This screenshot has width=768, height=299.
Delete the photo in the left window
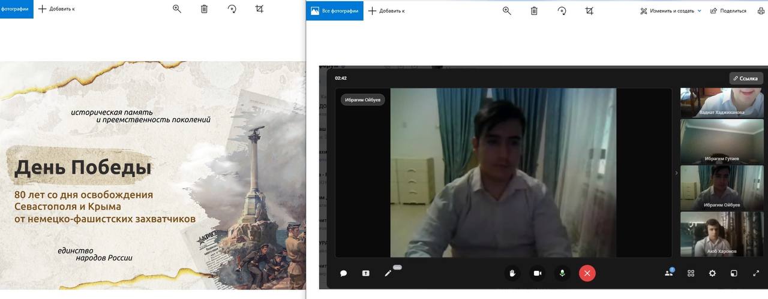point(204,9)
